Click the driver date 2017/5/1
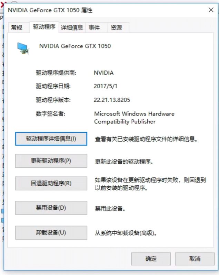The image size is (219, 275). tap(103, 86)
